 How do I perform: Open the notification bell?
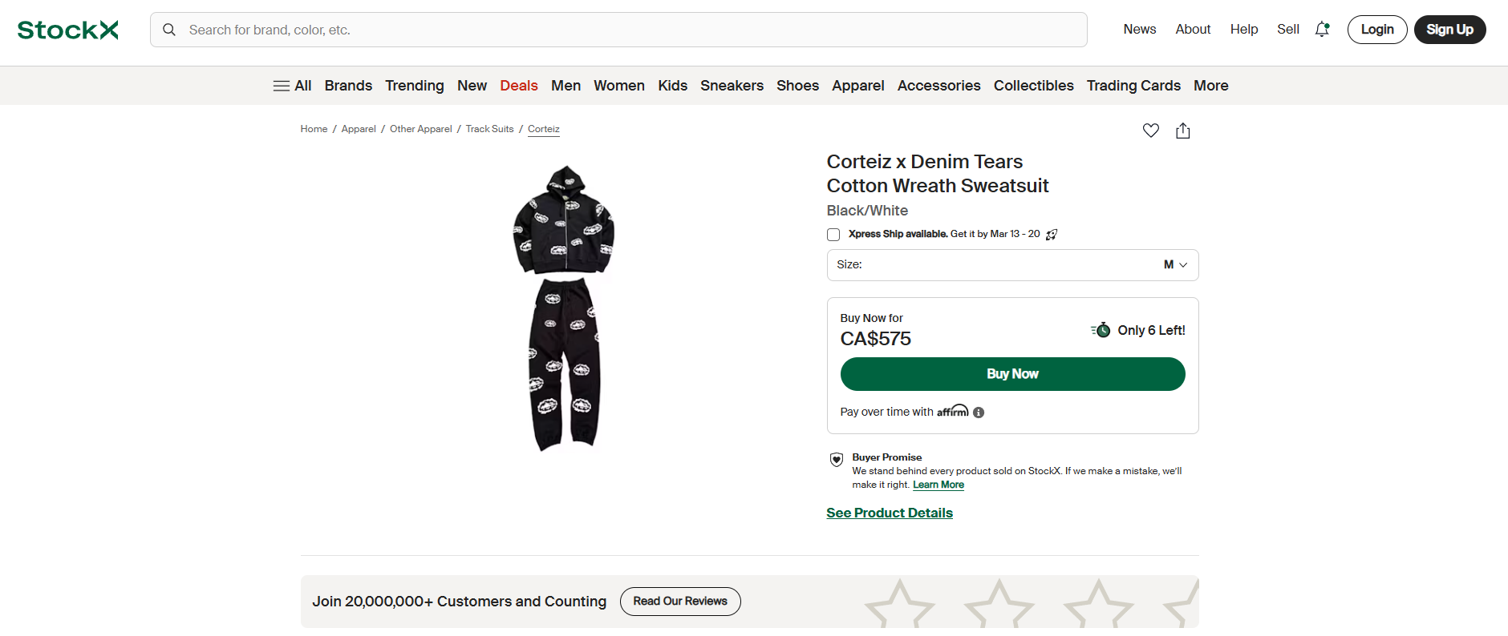tap(1322, 29)
